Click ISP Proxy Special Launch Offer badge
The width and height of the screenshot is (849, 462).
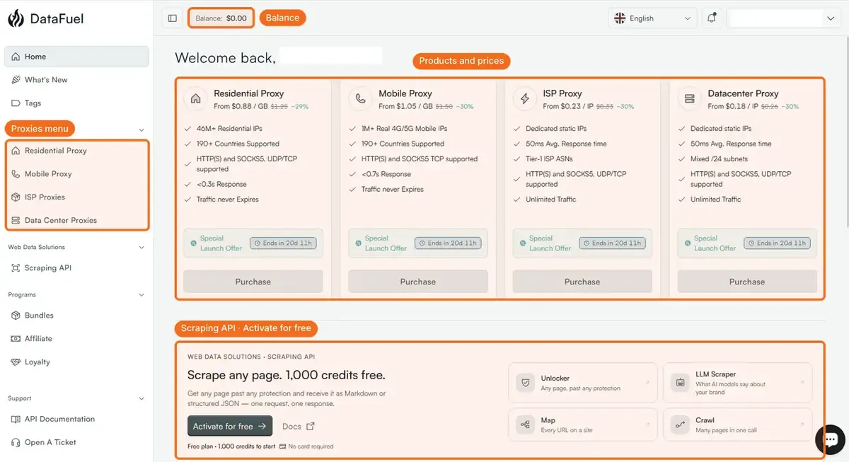pos(582,243)
